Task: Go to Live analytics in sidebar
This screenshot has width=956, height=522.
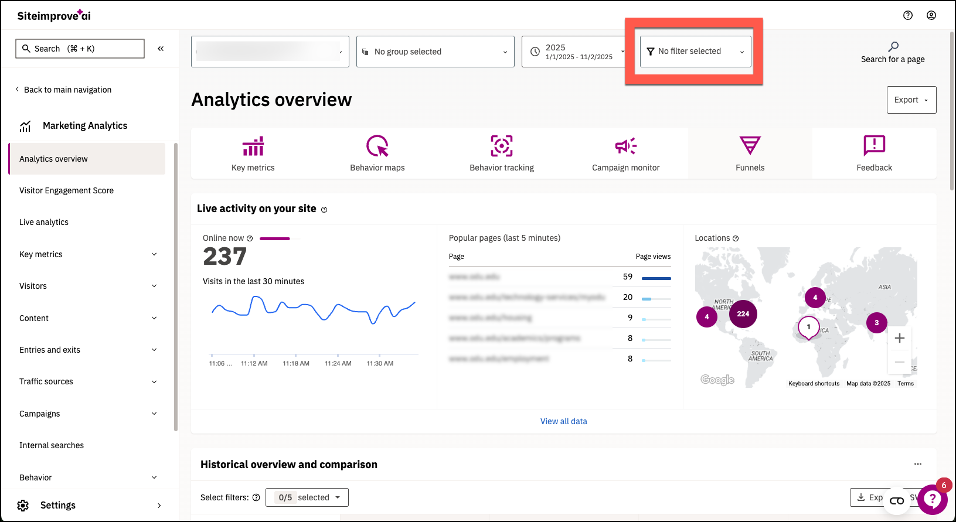Action: tap(44, 222)
